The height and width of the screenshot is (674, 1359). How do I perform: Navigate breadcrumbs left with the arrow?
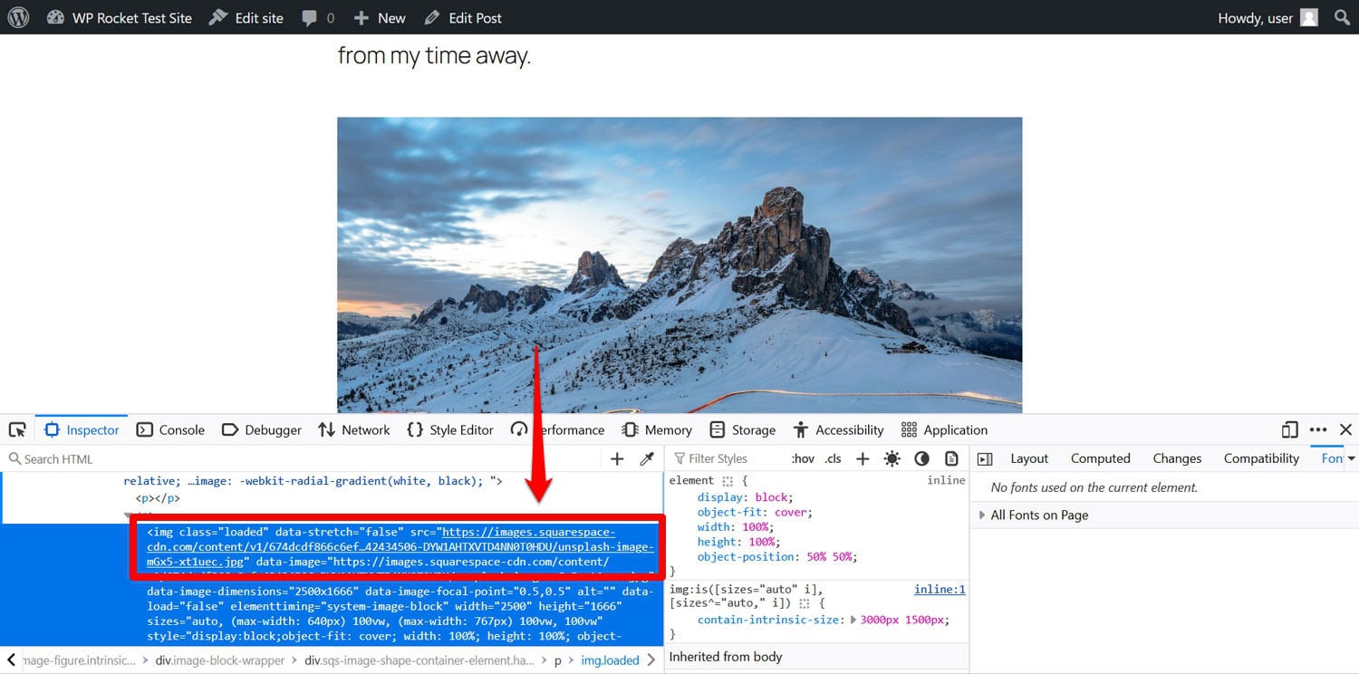[x=12, y=660]
